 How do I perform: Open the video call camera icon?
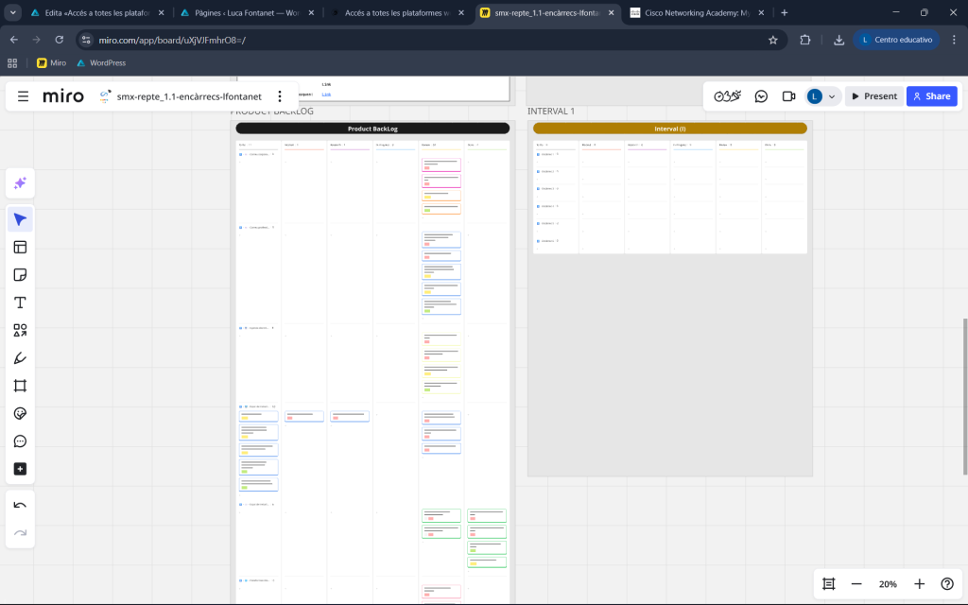point(788,96)
